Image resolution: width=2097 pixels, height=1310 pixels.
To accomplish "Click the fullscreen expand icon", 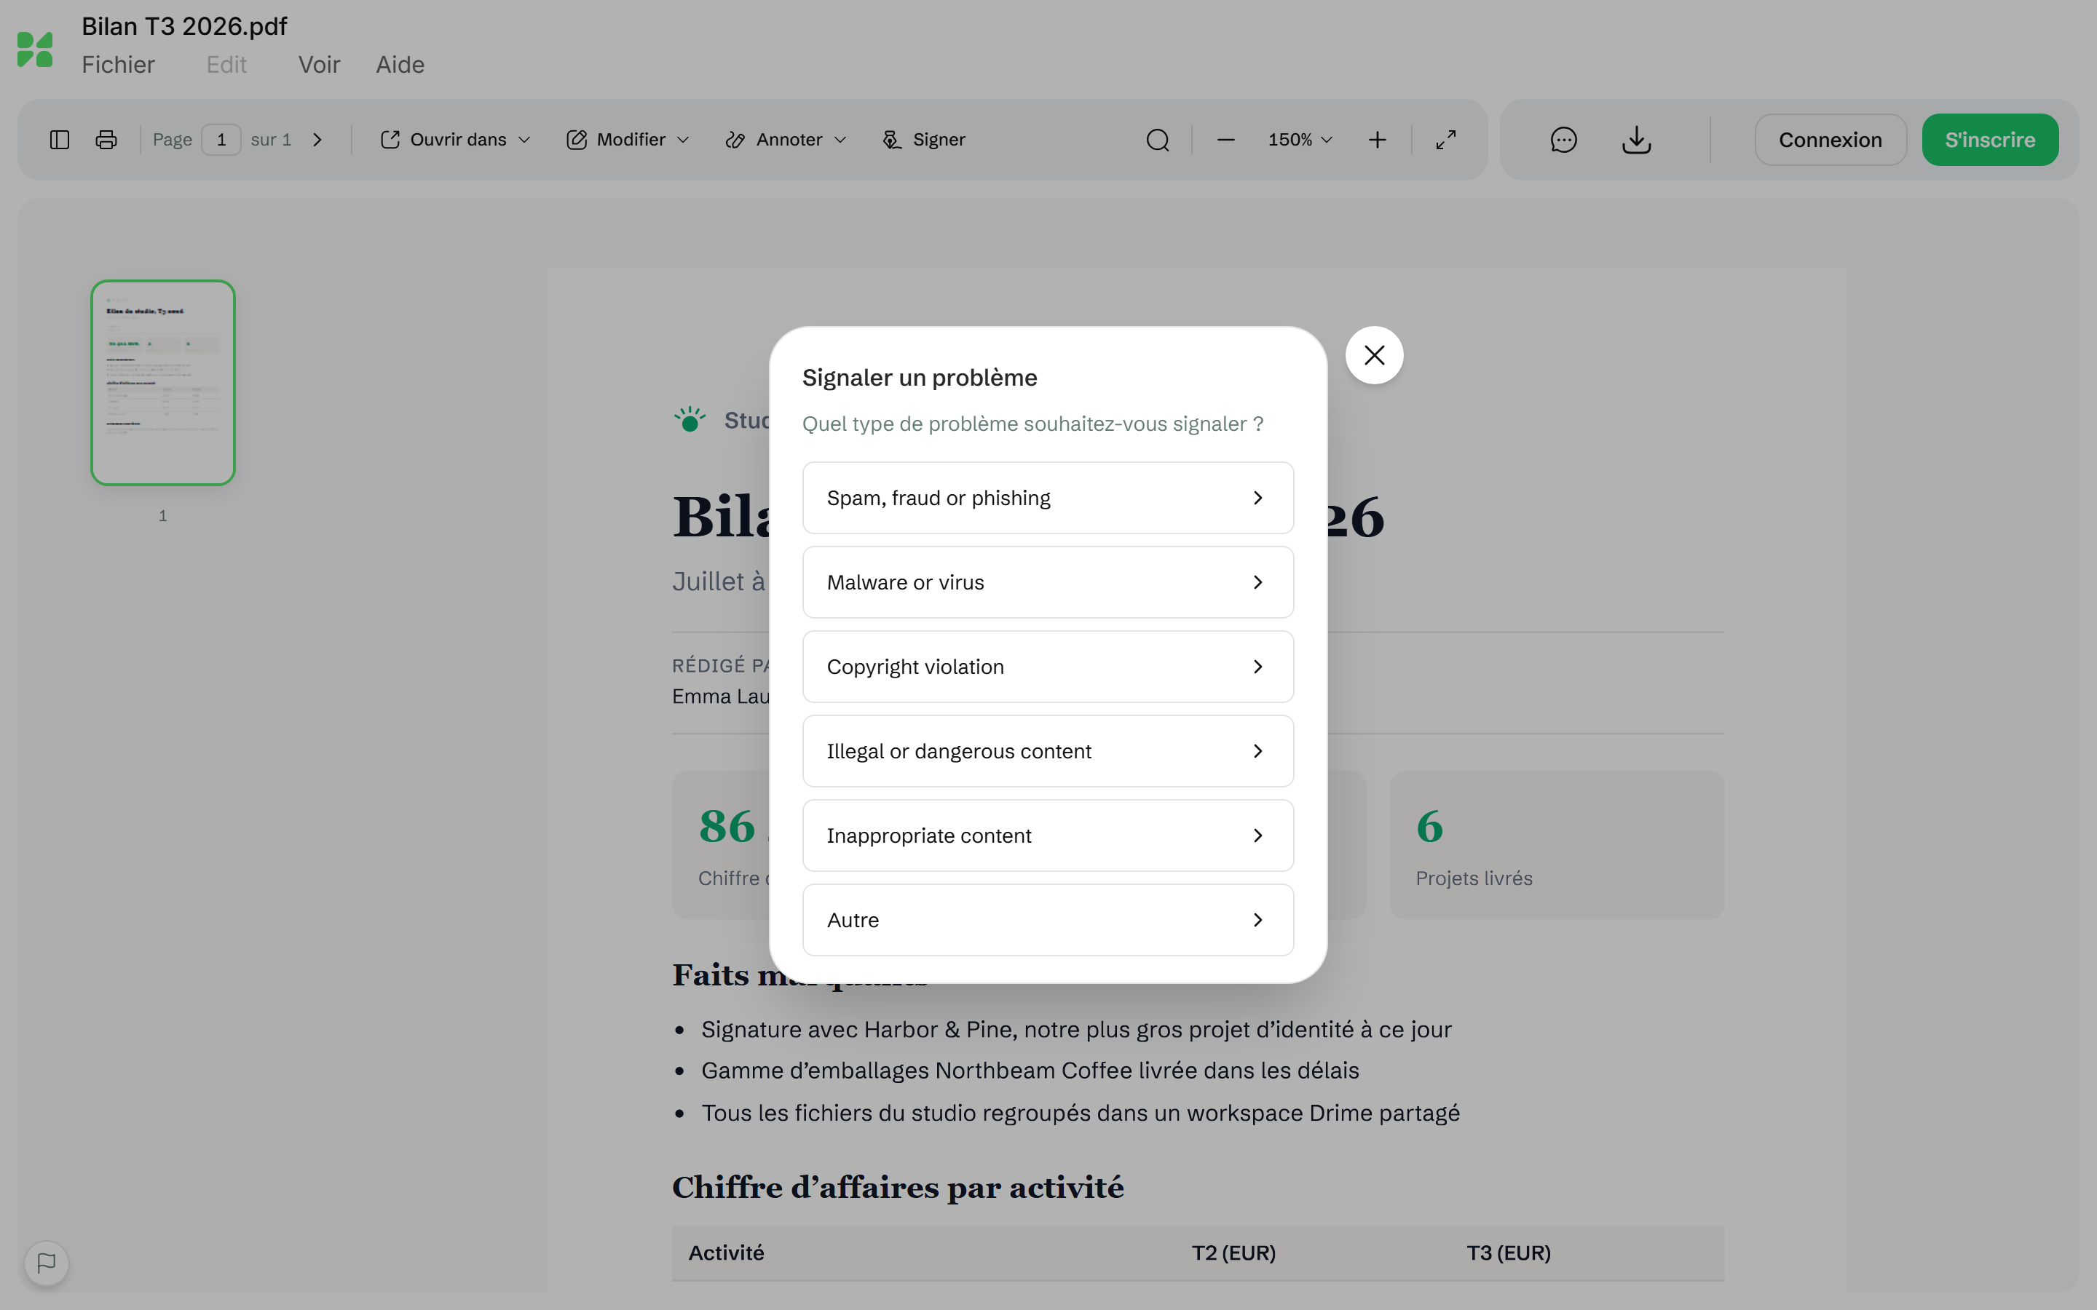I will click(x=1445, y=140).
